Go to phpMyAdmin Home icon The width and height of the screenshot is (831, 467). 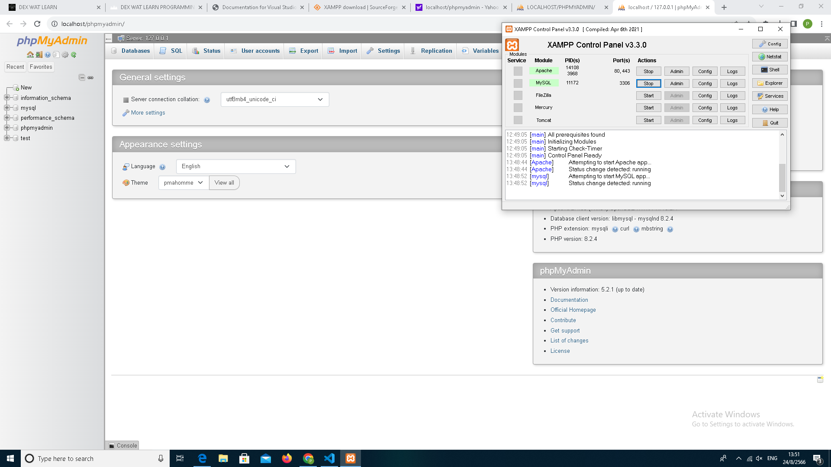click(30, 55)
